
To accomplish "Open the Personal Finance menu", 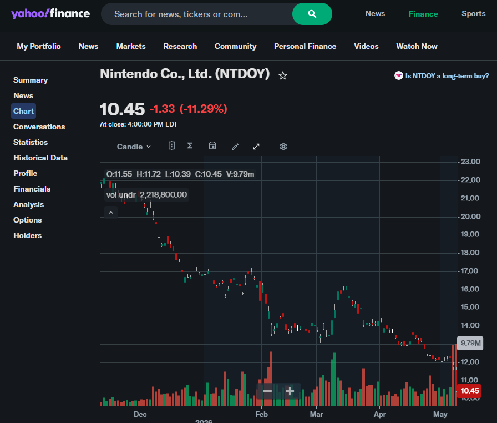I will click(x=305, y=46).
